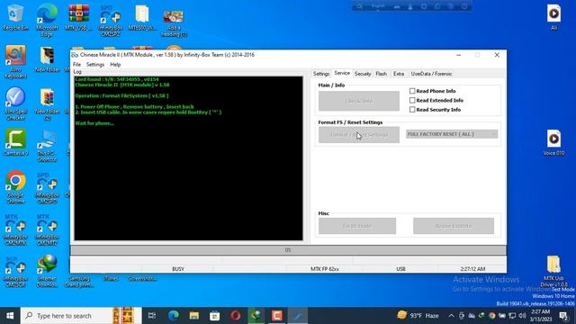This screenshot has width=576, height=324.
Task: Show hidden icons in the system tray
Action: pos(451,316)
